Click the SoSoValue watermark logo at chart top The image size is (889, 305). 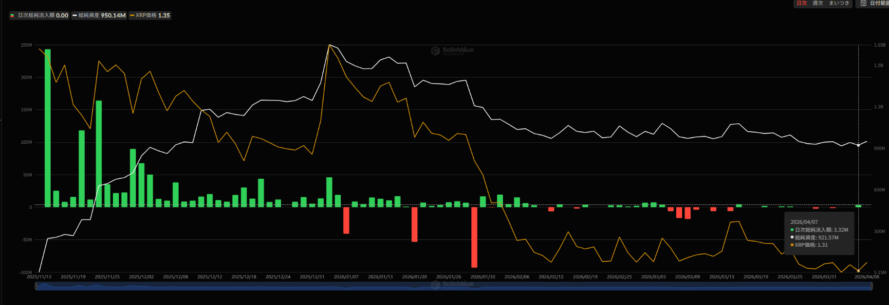click(x=435, y=51)
